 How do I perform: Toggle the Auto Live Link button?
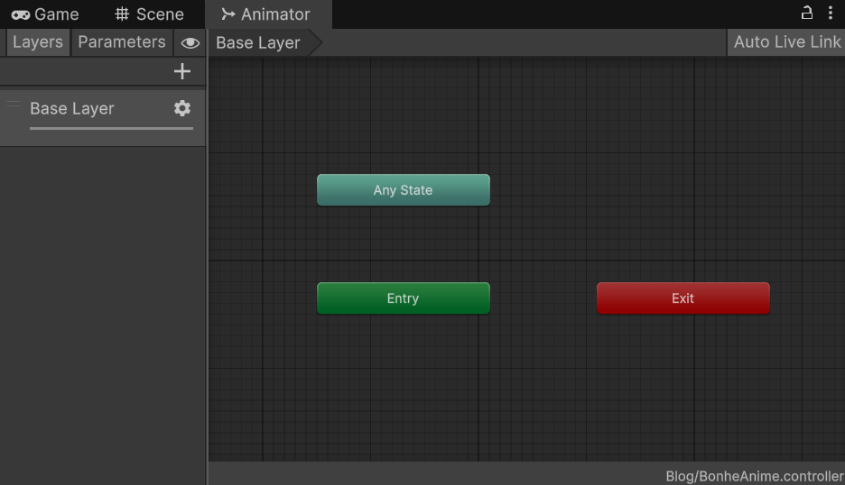(x=785, y=42)
